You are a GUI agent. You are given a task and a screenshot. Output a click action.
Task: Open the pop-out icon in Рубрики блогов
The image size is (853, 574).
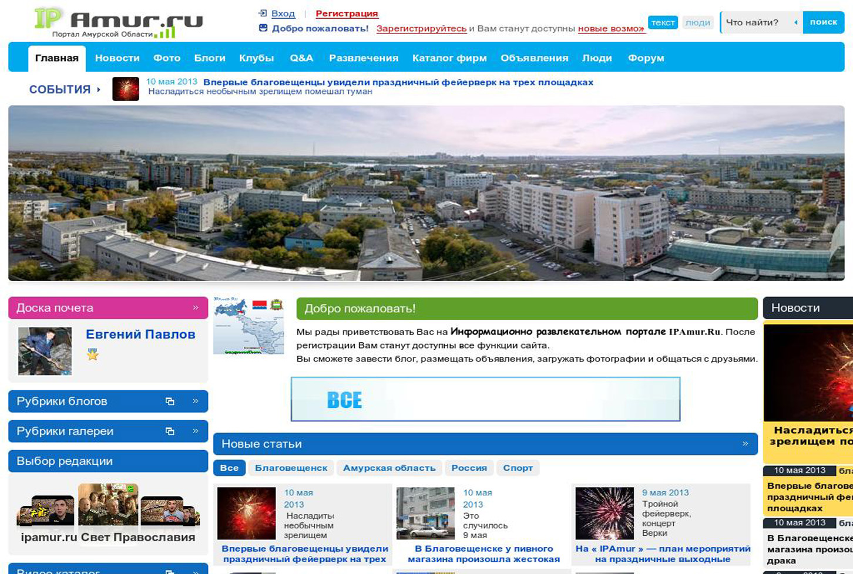click(x=170, y=401)
